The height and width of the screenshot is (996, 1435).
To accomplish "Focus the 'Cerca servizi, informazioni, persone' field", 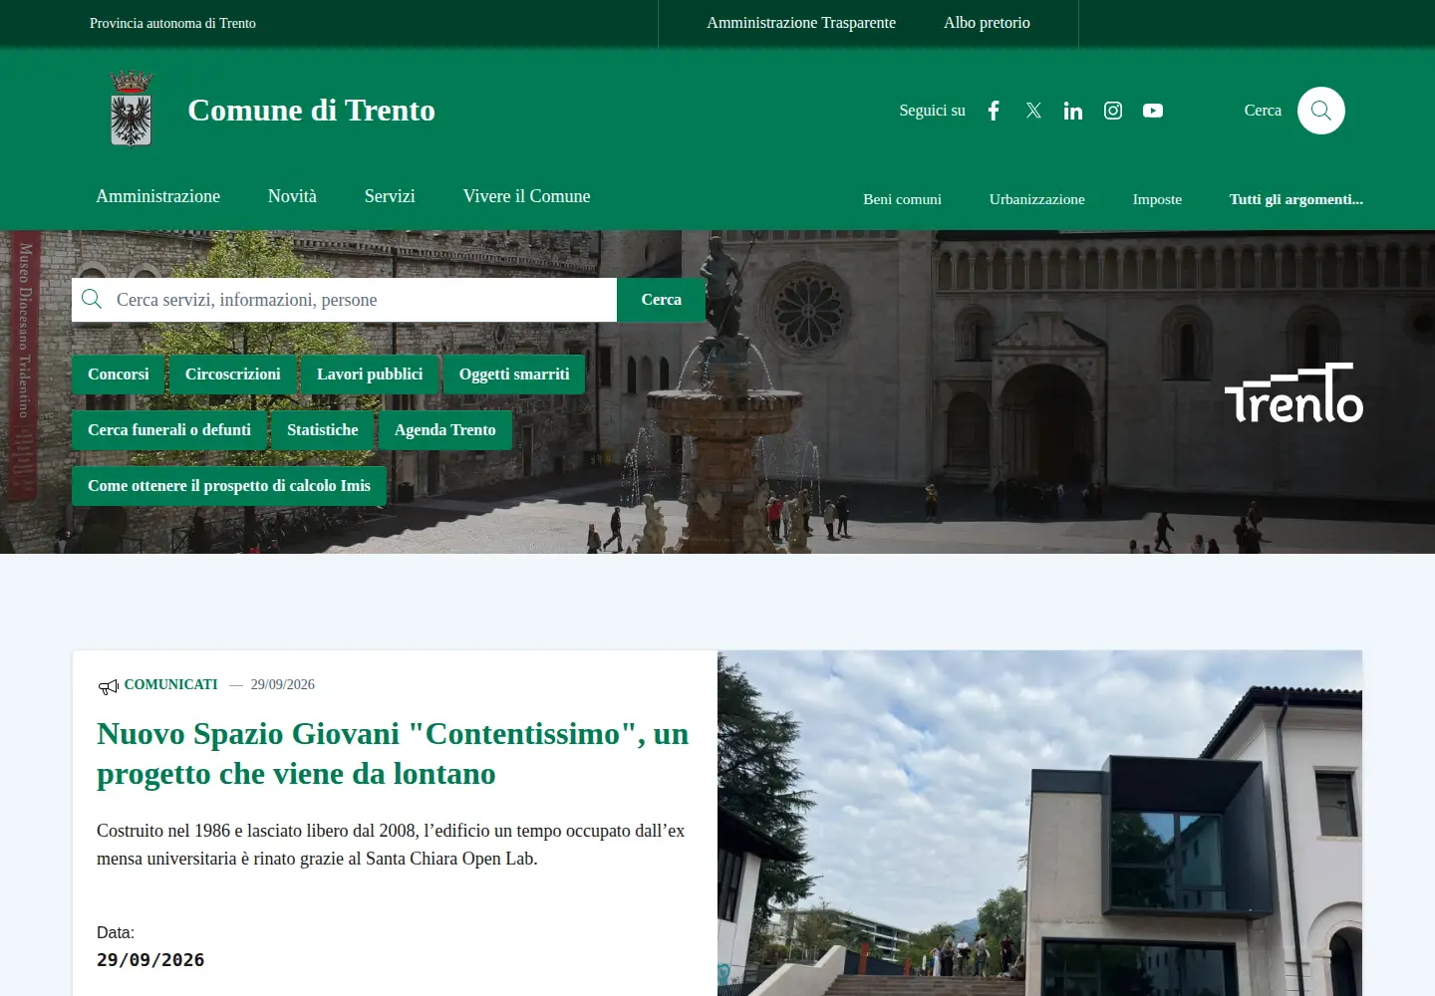I will [x=344, y=300].
